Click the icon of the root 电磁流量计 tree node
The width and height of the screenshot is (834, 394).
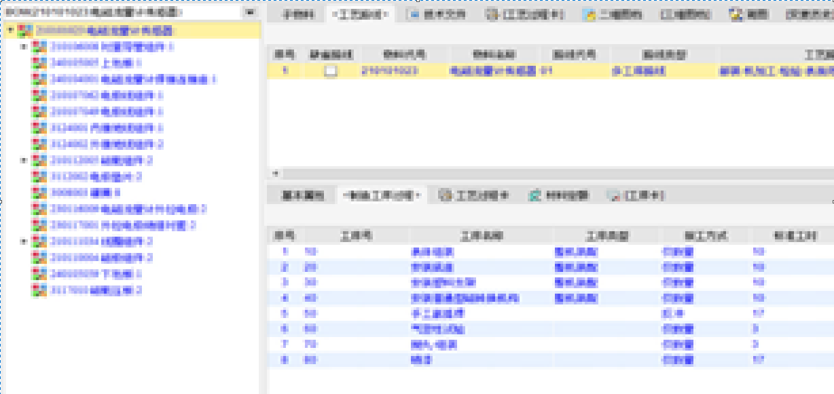pos(25,31)
